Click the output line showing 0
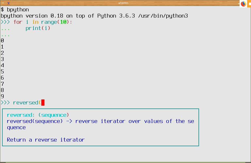Image resolution: width=251 pixels, height=163 pixels. (2, 41)
